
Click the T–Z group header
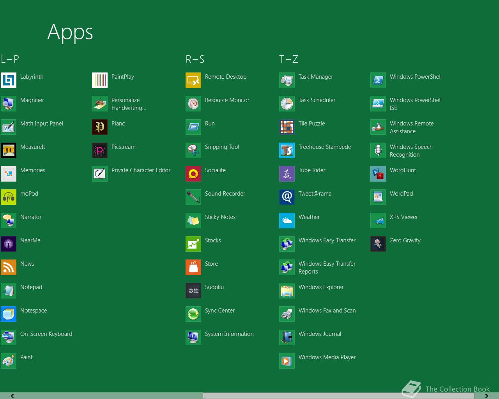click(x=288, y=59)
